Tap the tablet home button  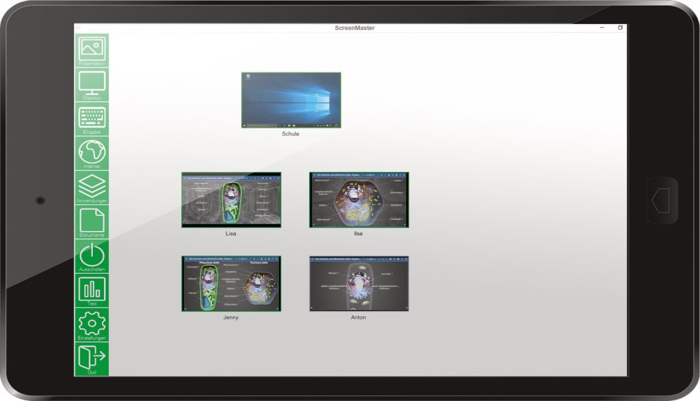pyautogui.click(x=662, y=200)
